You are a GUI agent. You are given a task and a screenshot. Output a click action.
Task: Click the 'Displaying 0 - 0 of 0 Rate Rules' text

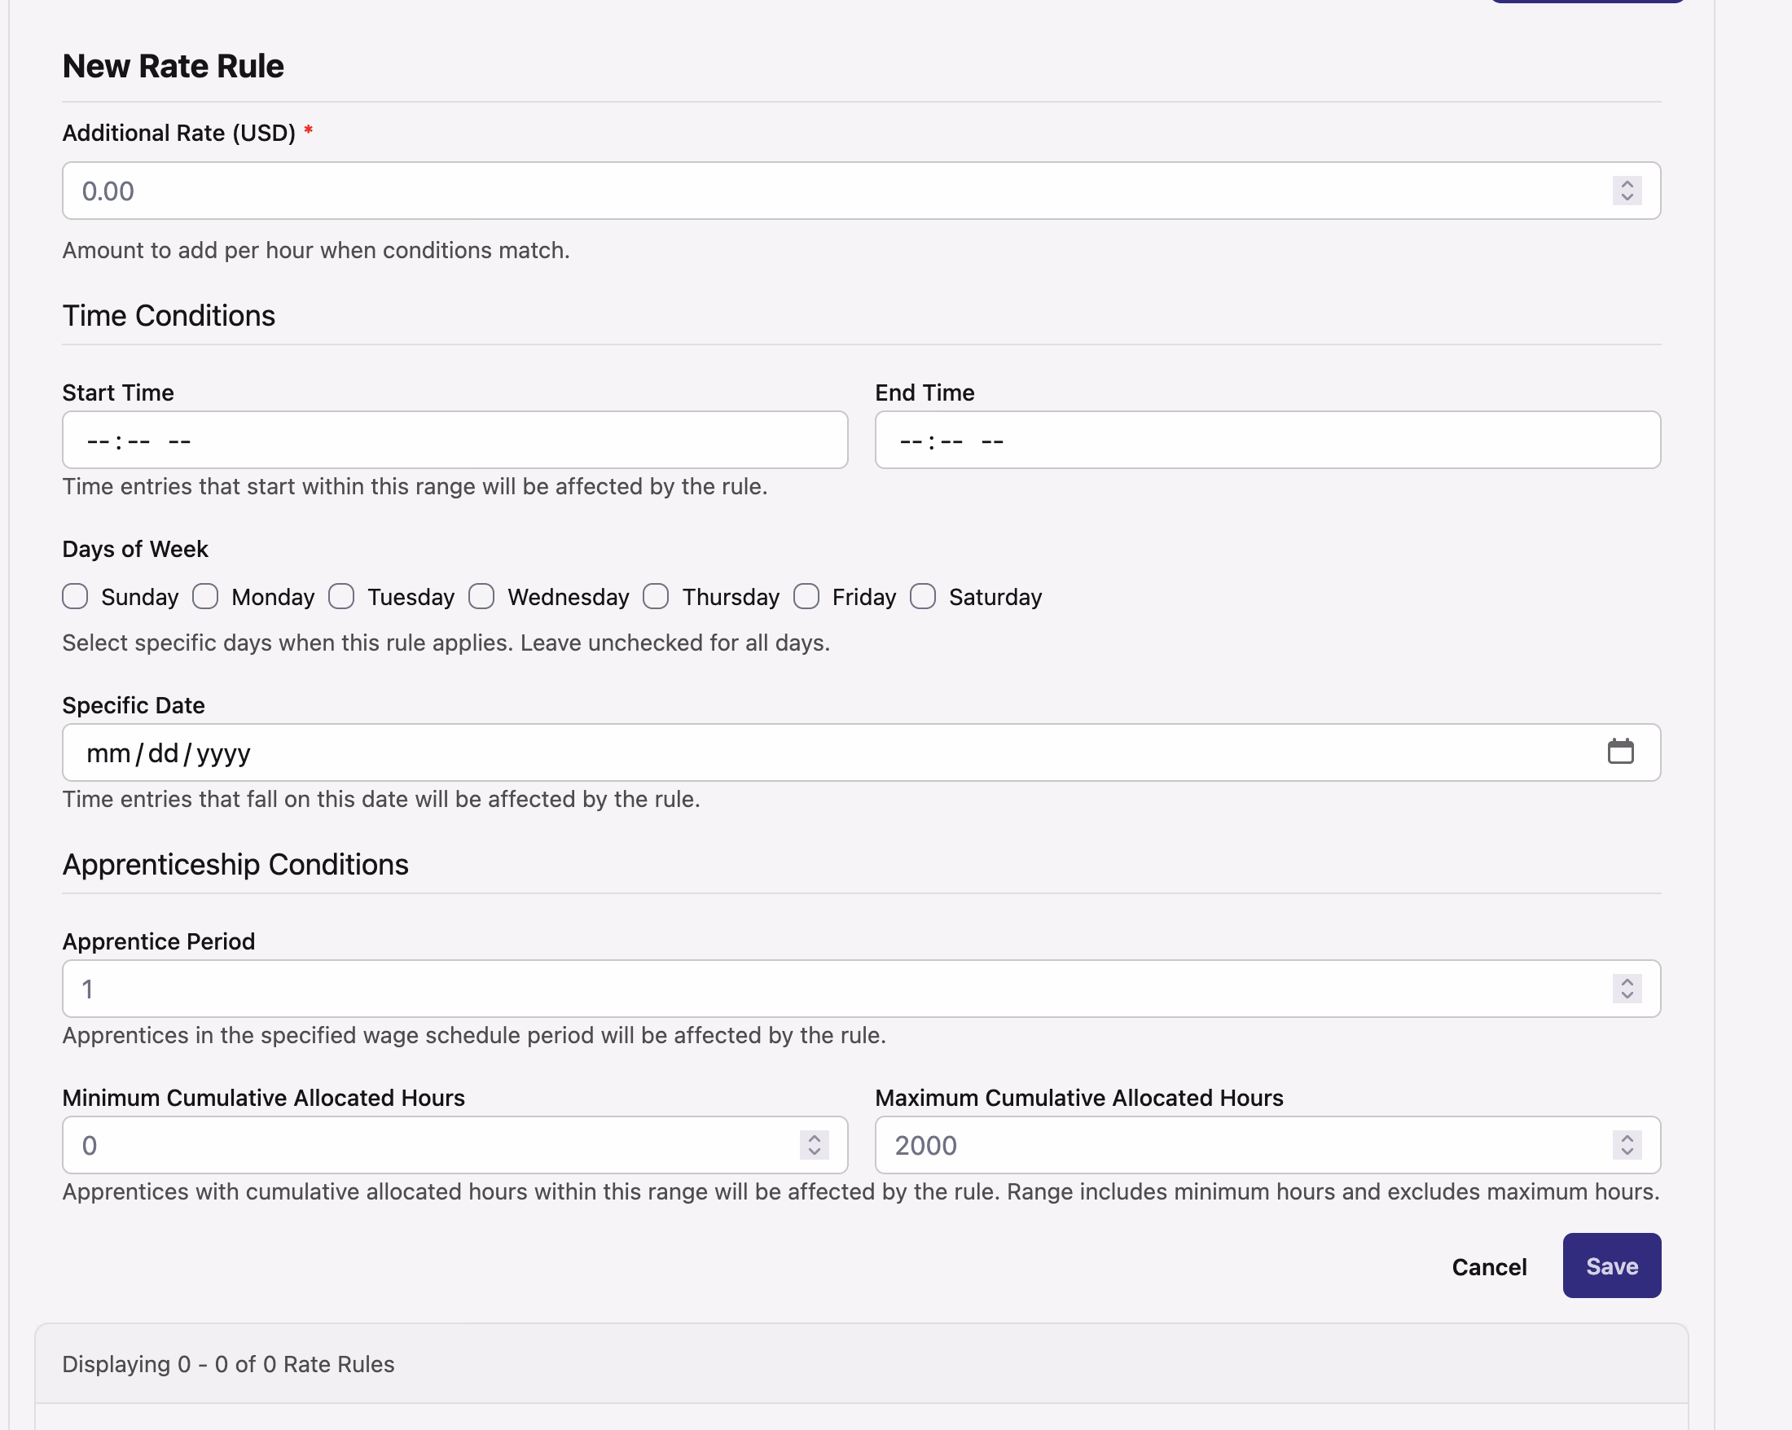click(x=229, y=1364)
